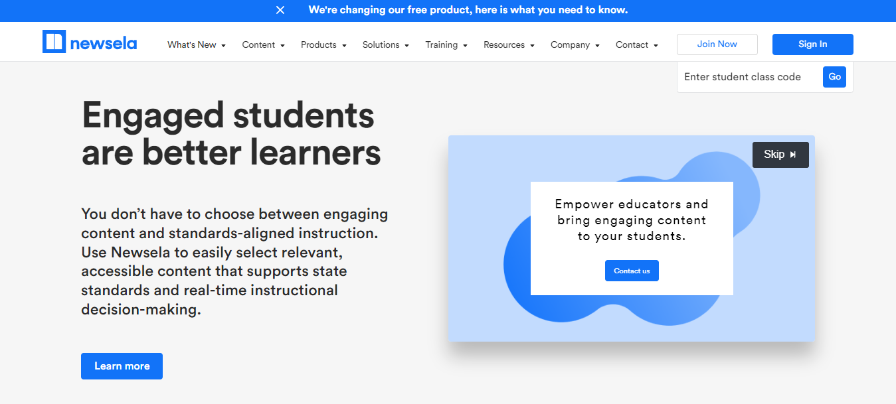The width and height of the screenshot is (896, 404).
Task: Open the Content menu
Action: 258,45
